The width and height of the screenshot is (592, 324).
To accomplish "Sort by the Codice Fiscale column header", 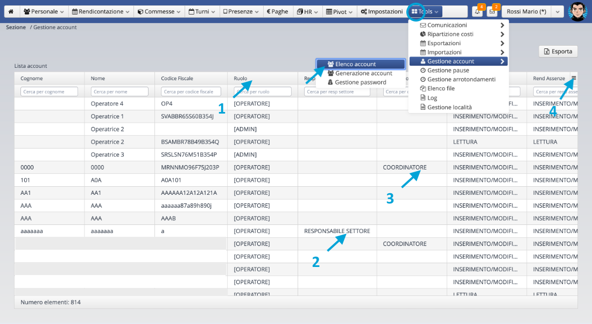I will (x=177, y=79).
